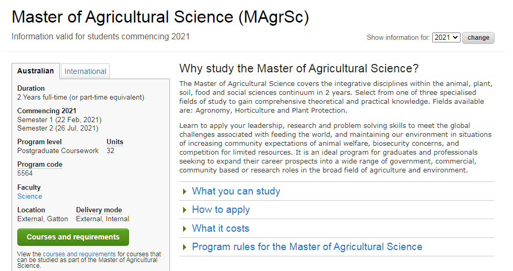Image resolution: width=513 pixels, height=271 pixels.
Task: Click the arrow icon beside Program rules
Action: 185,247
